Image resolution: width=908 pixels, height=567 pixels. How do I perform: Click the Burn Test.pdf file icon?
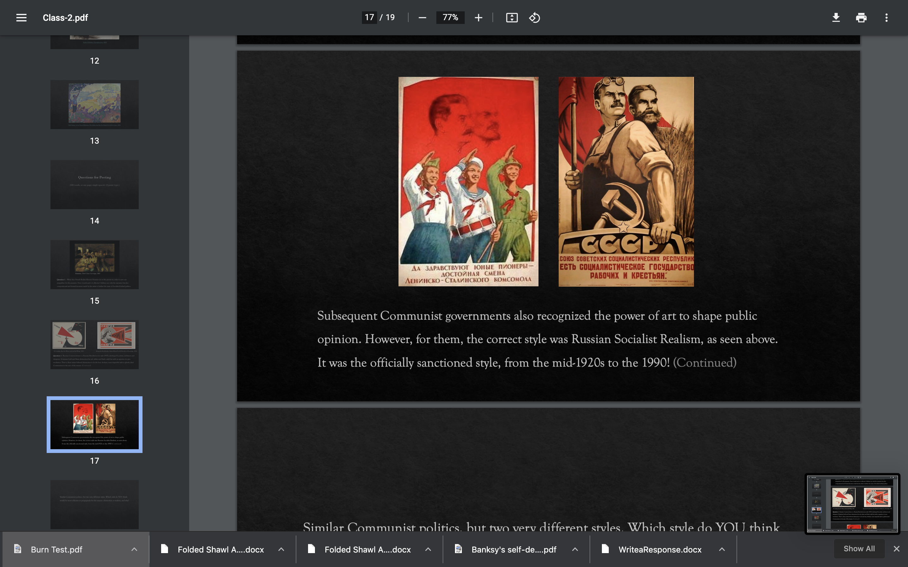click(17, 549)
